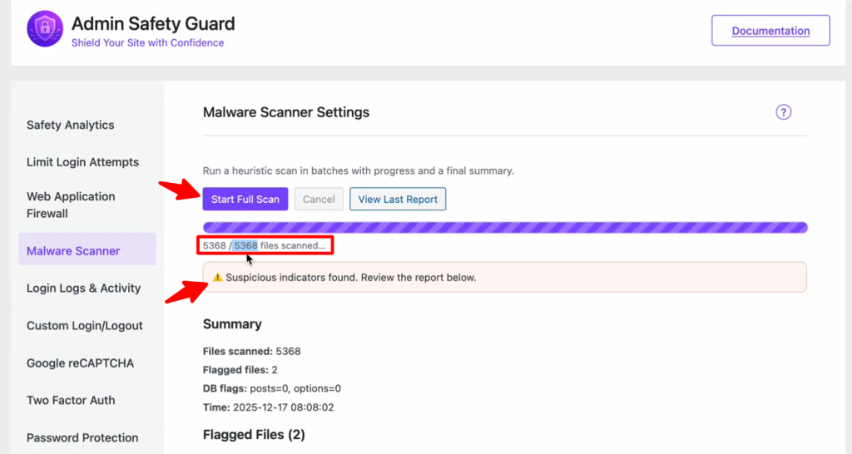Open Safety Analytics section

point(71,125)
